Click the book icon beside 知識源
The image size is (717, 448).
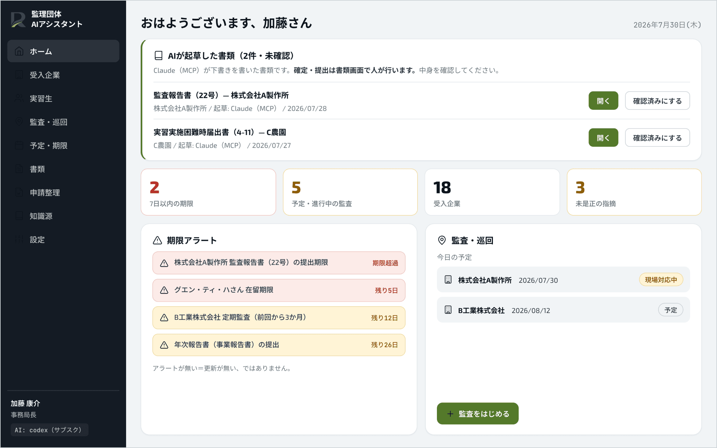tap(19, 216)
